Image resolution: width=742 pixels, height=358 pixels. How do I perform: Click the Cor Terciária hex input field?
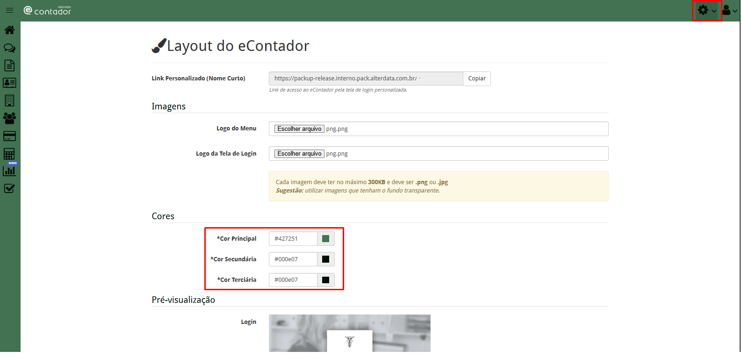(293, 280)
